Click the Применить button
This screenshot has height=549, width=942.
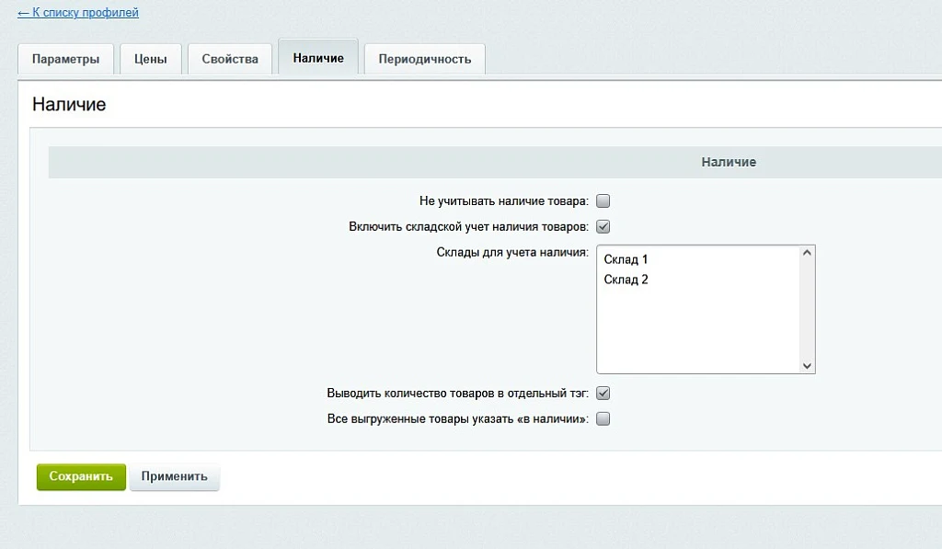174,477
